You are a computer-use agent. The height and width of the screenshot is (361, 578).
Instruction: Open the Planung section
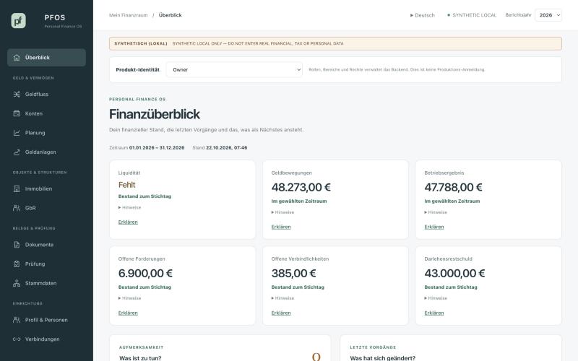pos(46,133)
